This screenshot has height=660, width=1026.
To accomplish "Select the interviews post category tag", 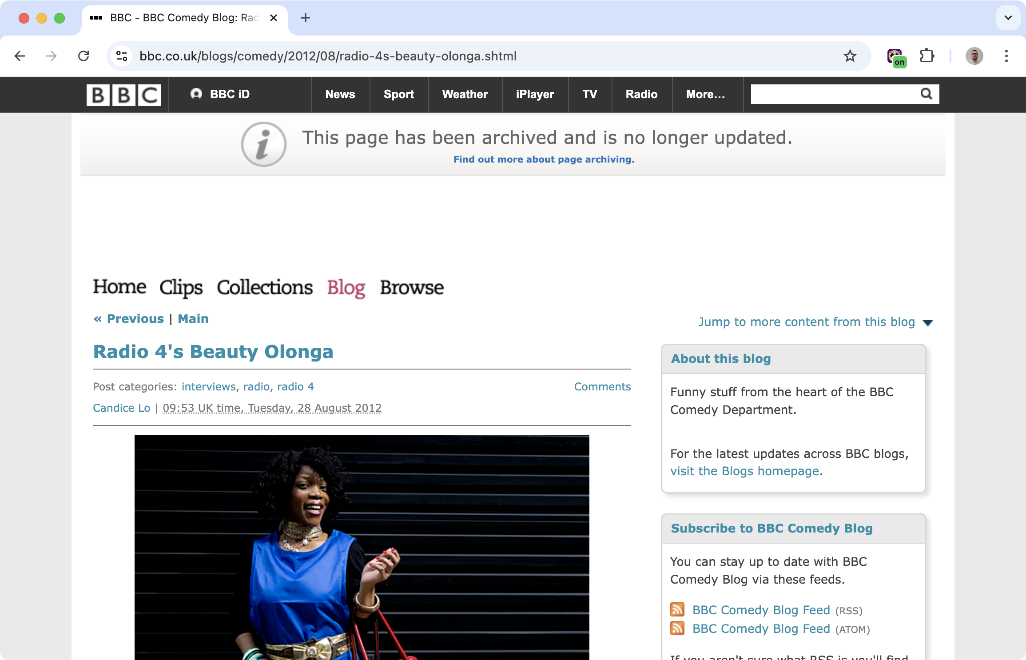I will pos(207,386).
